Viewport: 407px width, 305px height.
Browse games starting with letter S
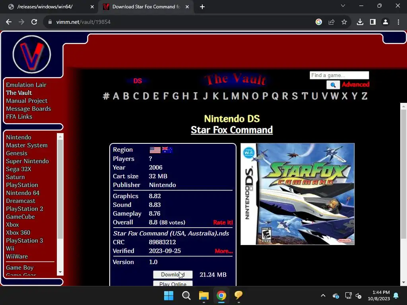(x=295, y=96)
